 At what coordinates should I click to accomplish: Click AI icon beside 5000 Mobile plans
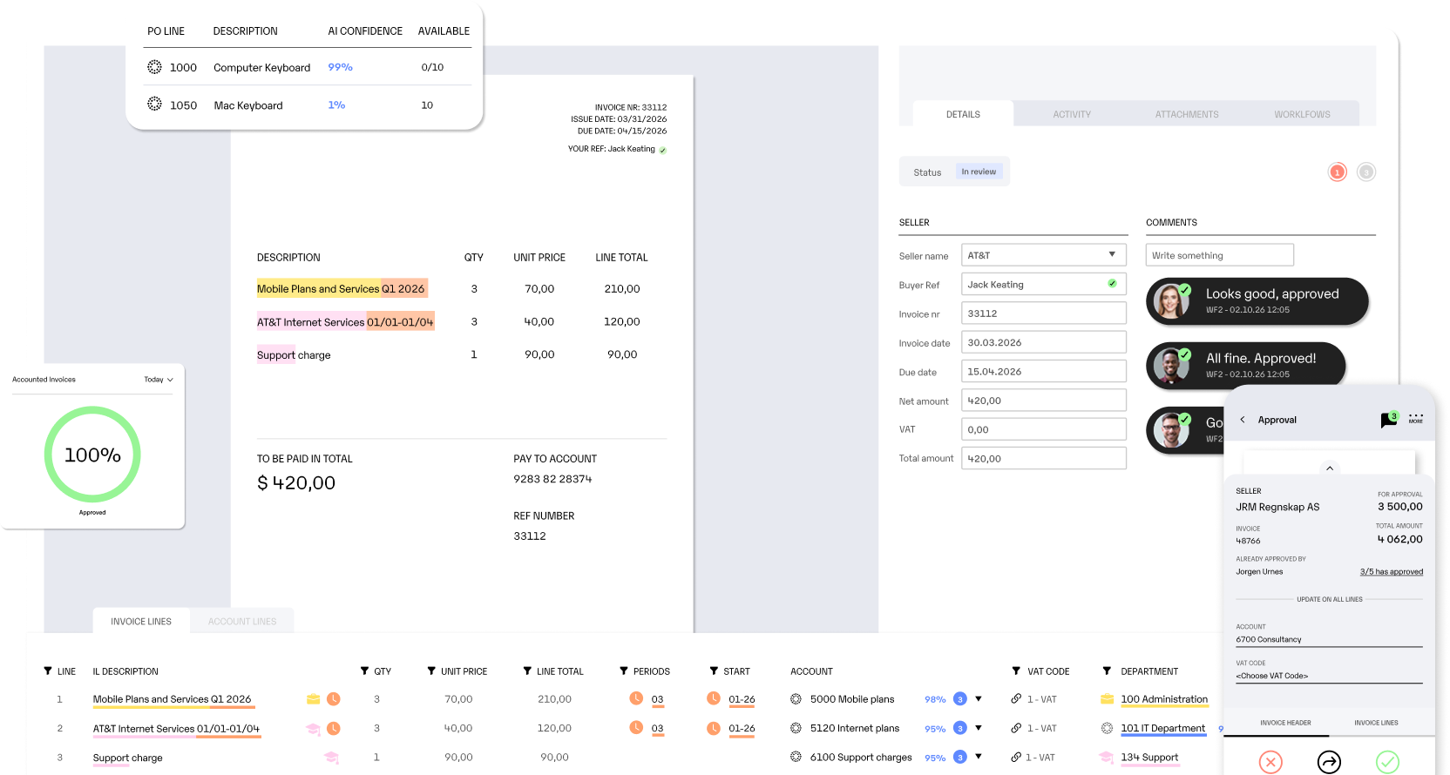click(x=796, y=699)
